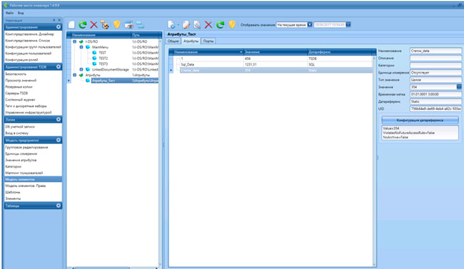Switch to the Порты tab
Viewport: 464px width, 269px height.
point(208,41)
